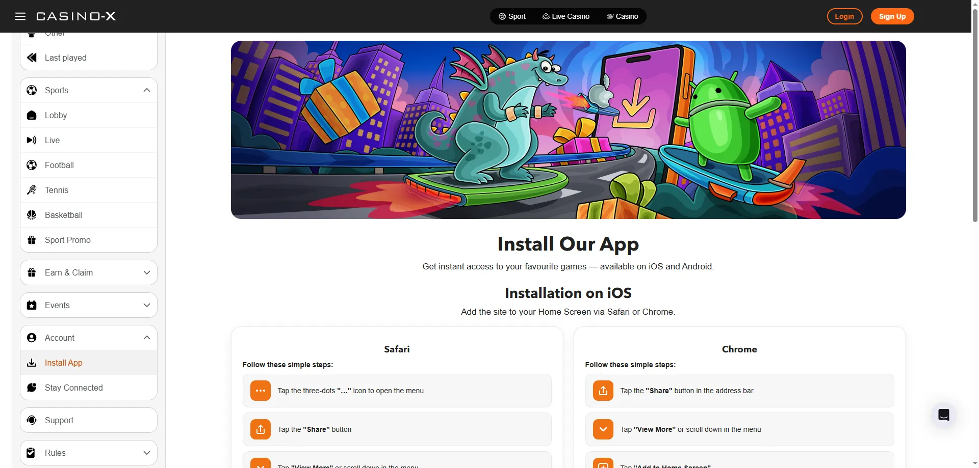Switch to the Casino tab
The width and height of the screenshot is (979, 468).
pyautogui.click(x=623, y=16)
